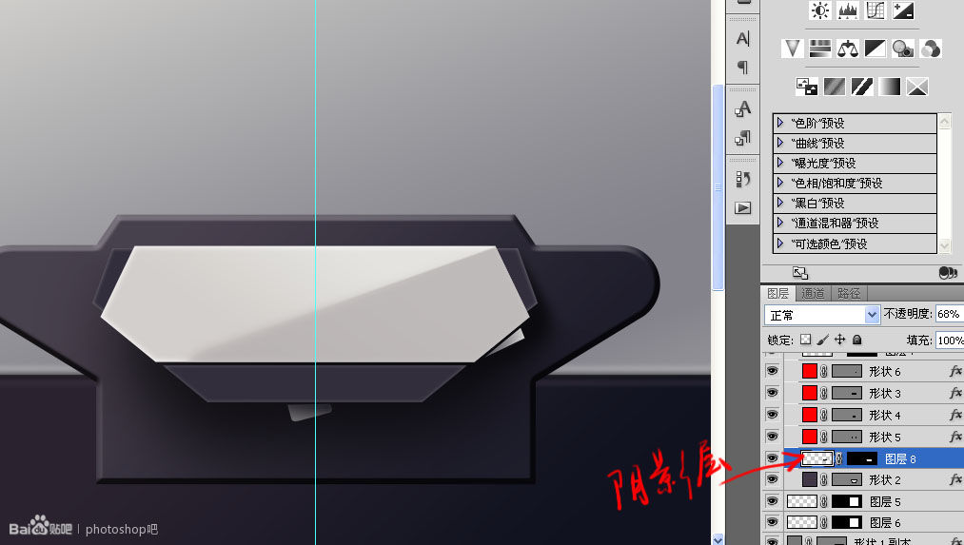Add a Levels adjustment via histogram icon
964x545 pixels.
click(x=848, y=10)
